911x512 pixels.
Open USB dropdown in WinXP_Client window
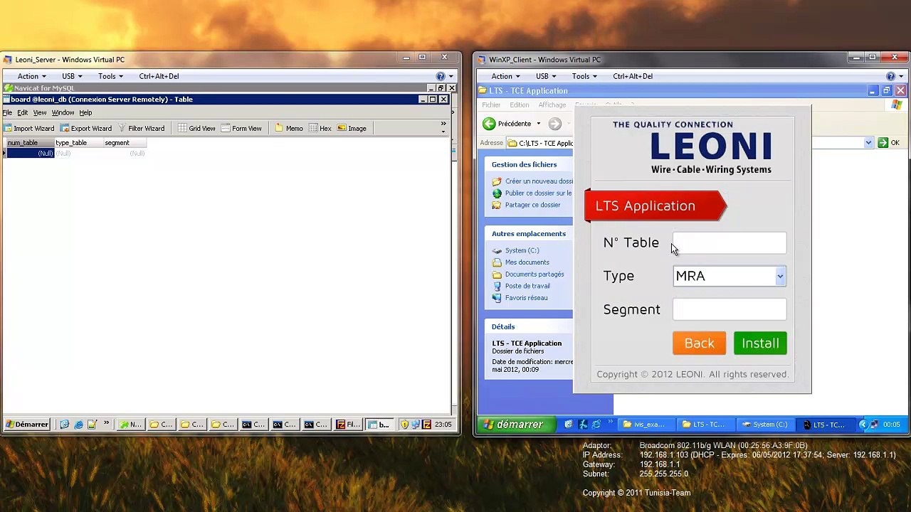pyautogui.click(x=545, y=76)
